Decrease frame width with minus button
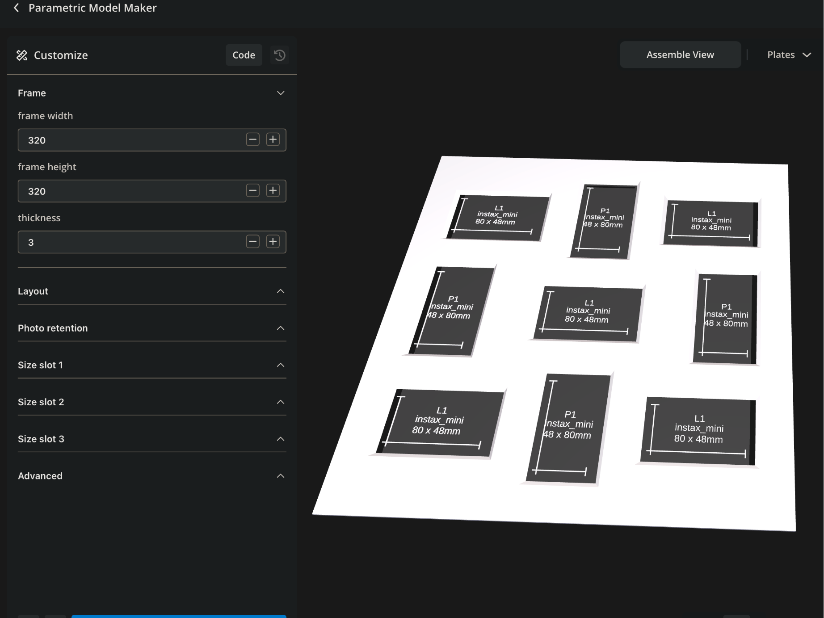The height and width of the screenshot is (618, 824). pyautogui.click(x=253, y=139)
